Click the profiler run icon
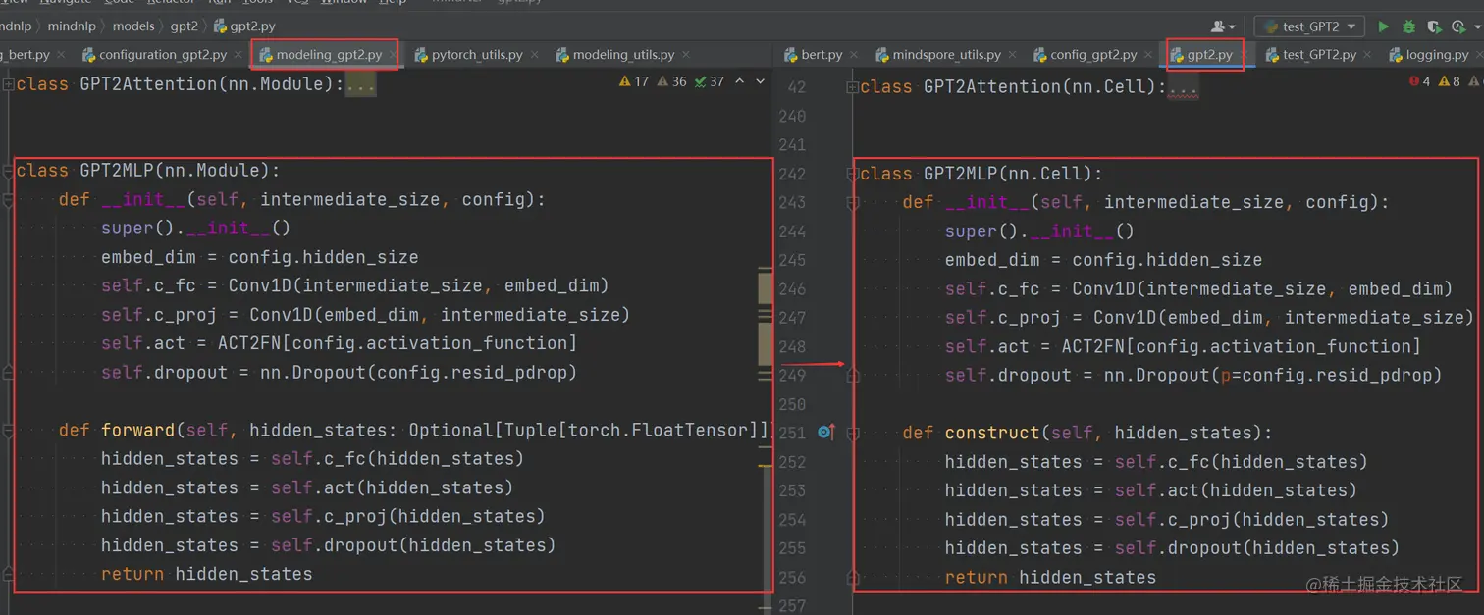This screenshot has width=1484, height=615. 1458,27
